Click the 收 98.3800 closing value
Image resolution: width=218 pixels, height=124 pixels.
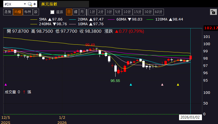pyautogui.click(x=91, y=31)
